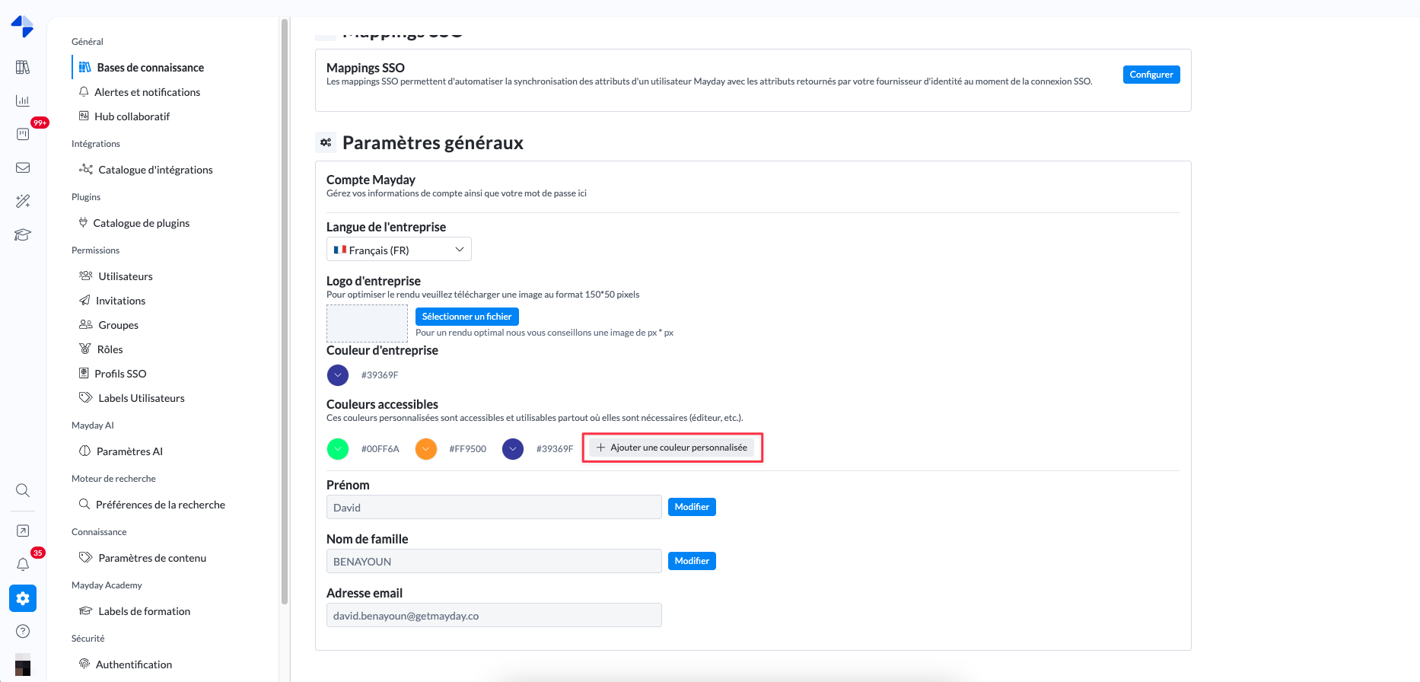Image resolution: width=1420 pixels, height=682 pixels.
Task: Click the blue settings gear icon
Action: (23, 598)
